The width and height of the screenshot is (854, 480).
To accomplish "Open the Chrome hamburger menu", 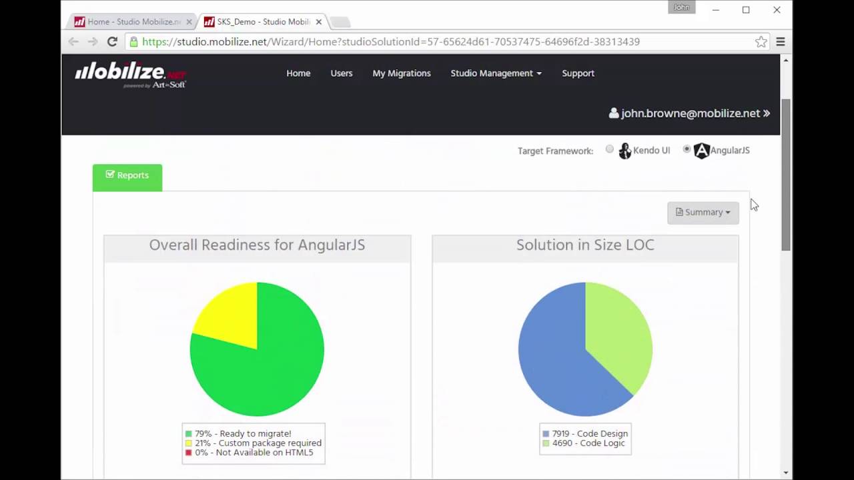I will (780, 41).
